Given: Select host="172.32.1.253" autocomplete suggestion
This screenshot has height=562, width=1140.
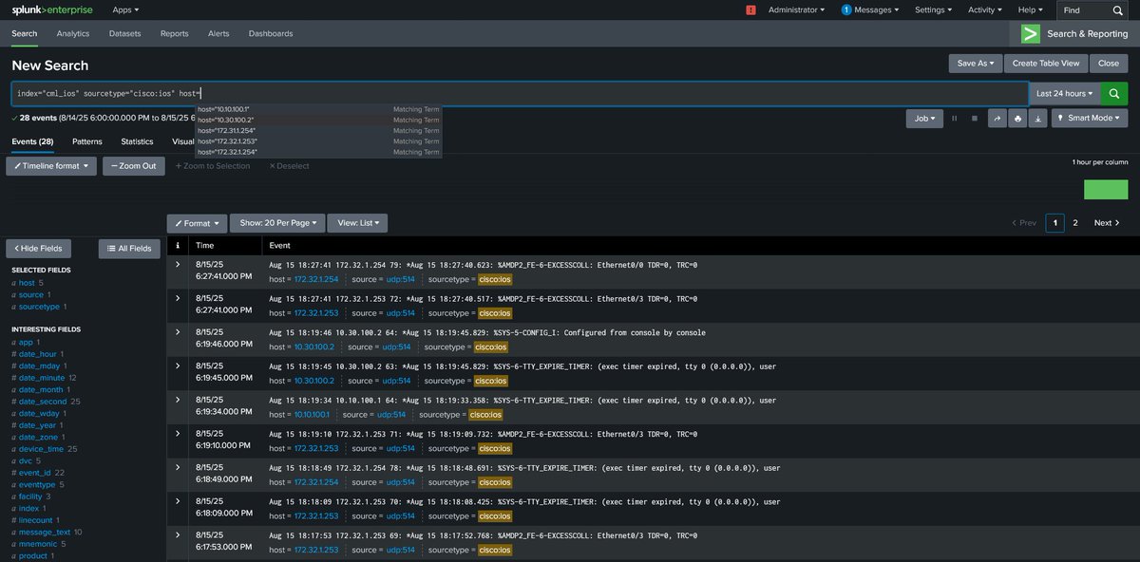Looking at the screenshot, I should [x=318, y=140].
